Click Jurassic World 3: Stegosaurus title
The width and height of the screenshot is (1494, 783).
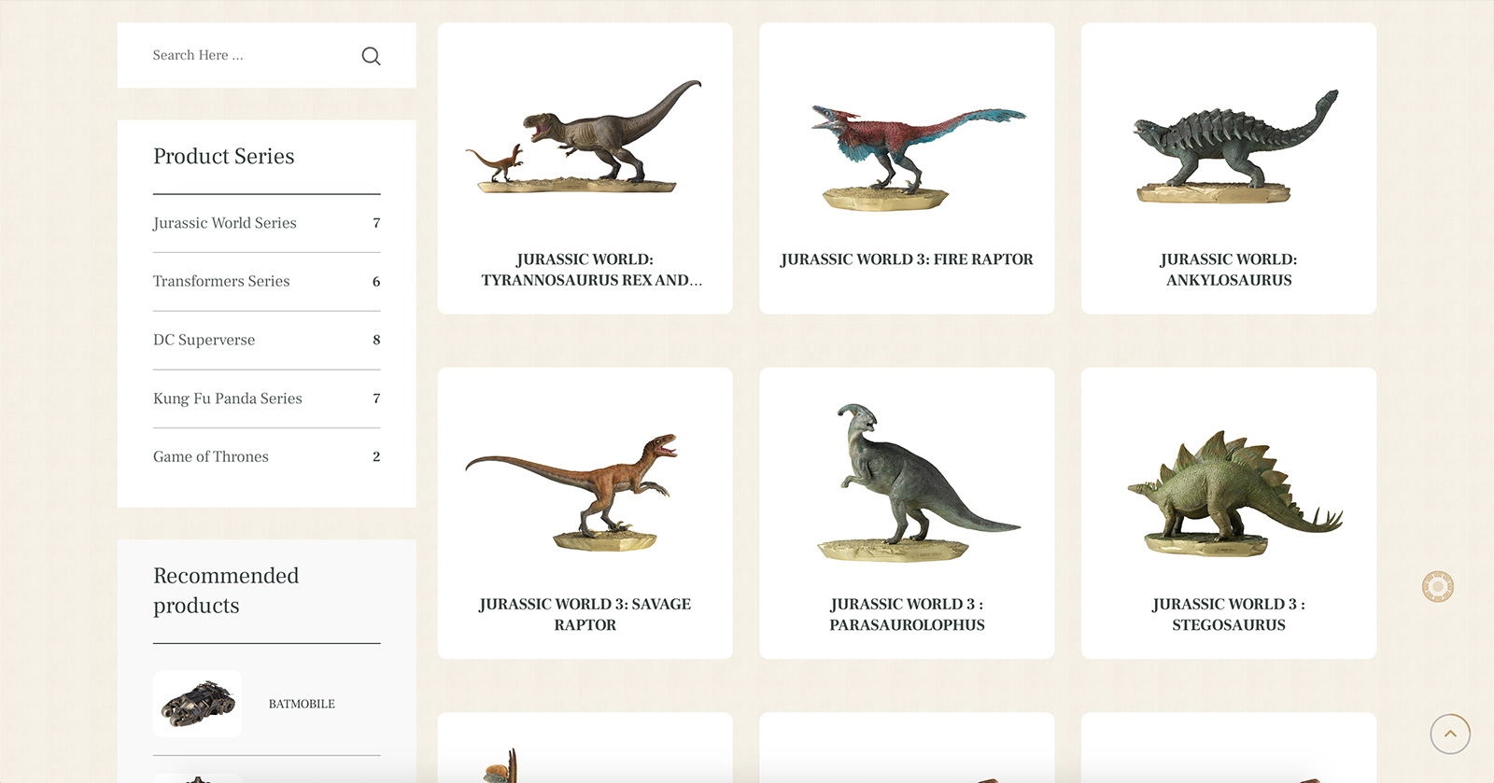tap(1229, 615)
